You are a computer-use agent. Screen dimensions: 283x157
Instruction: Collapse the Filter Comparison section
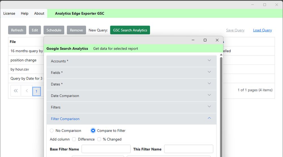click(131, 119)
